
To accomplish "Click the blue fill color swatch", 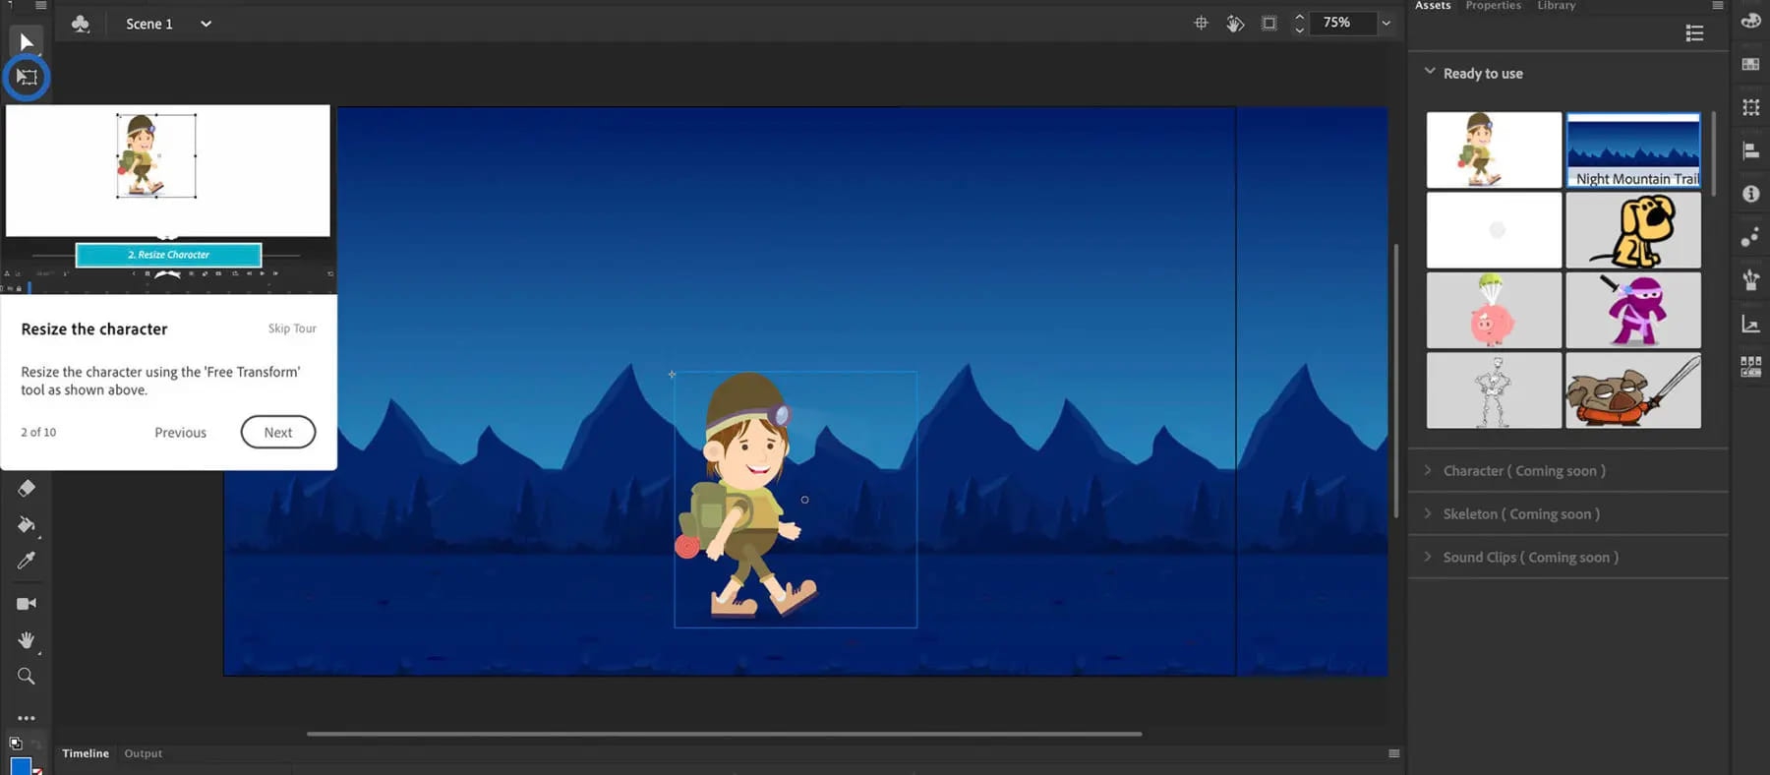I will point(21,766).
